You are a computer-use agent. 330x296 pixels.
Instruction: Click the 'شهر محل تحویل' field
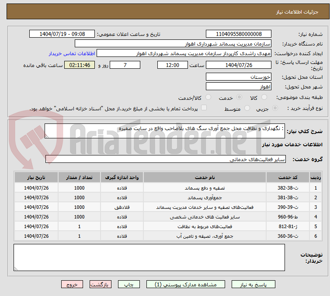point(239,87)
